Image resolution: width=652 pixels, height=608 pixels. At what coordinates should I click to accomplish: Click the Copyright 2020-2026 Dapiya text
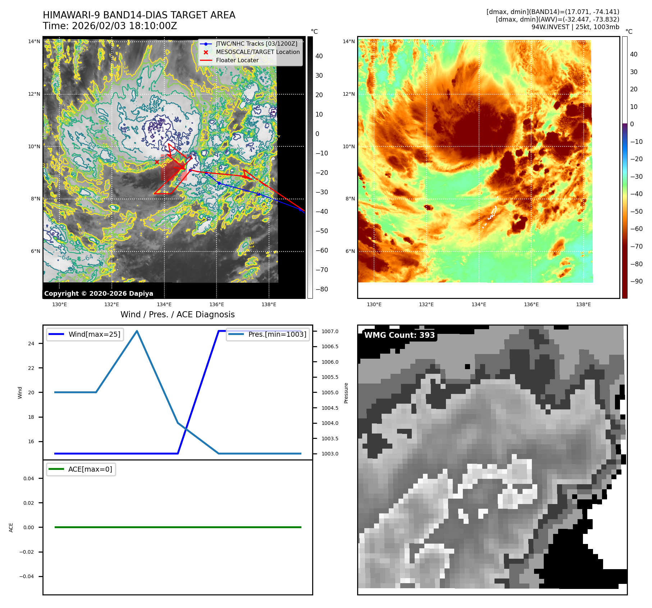pyautogui.click(x=99, y=294)
